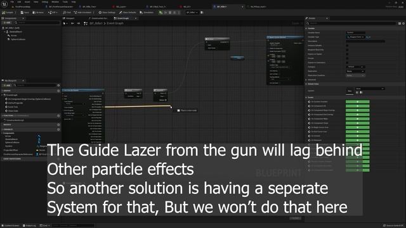Screen dimensions: 406x228
Task: Open the Variable Type dropdown
Action: (x=355, y=37)
